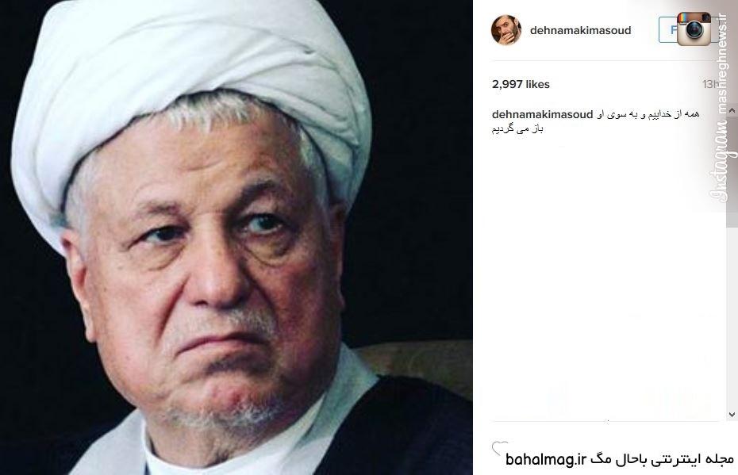The width and height of the screenshot is (738, 475).
Task: Click the scrollbar up arrow
Action: point(732,110)
